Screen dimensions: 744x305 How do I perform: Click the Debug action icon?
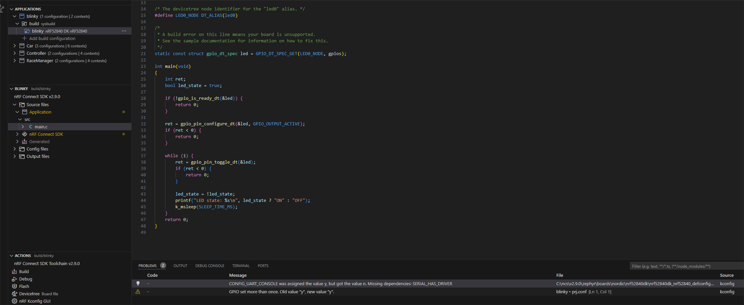(14, 279)
